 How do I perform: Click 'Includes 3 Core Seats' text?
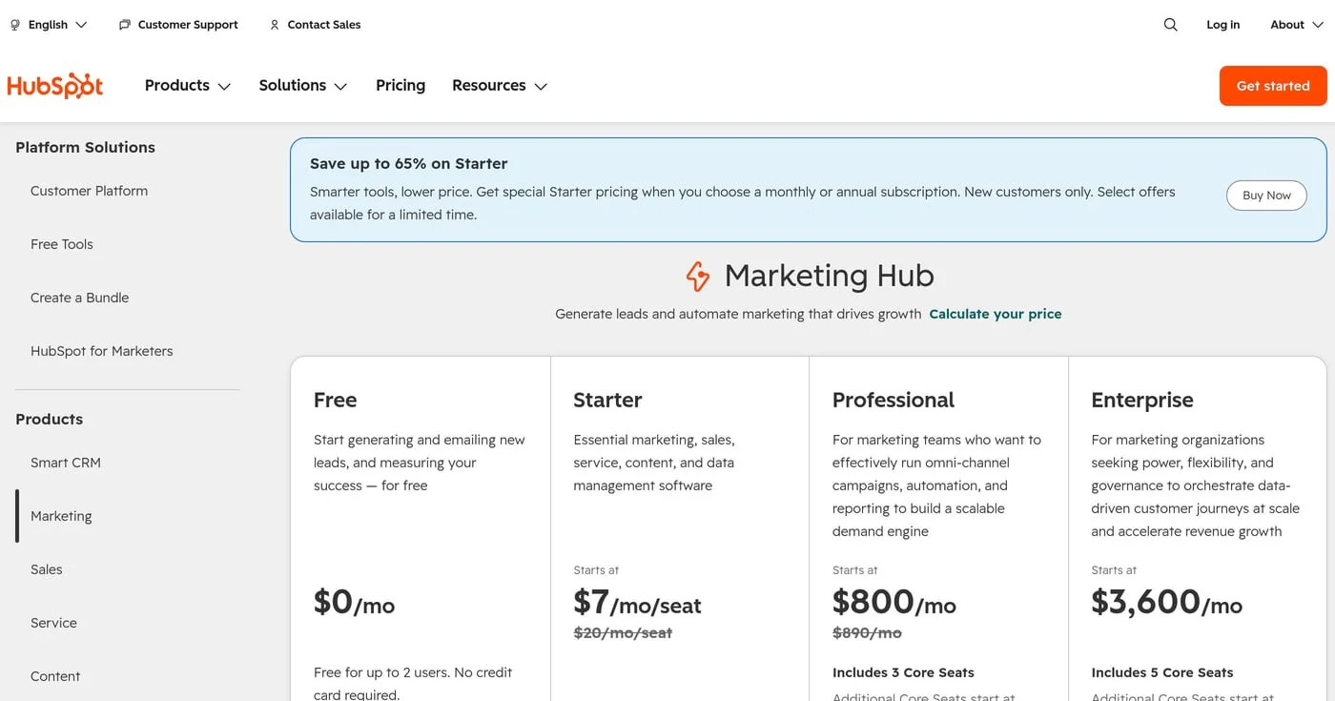pyautogui.click(x=903, y=672)
